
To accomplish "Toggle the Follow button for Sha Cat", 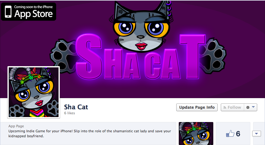I will 232,107.
